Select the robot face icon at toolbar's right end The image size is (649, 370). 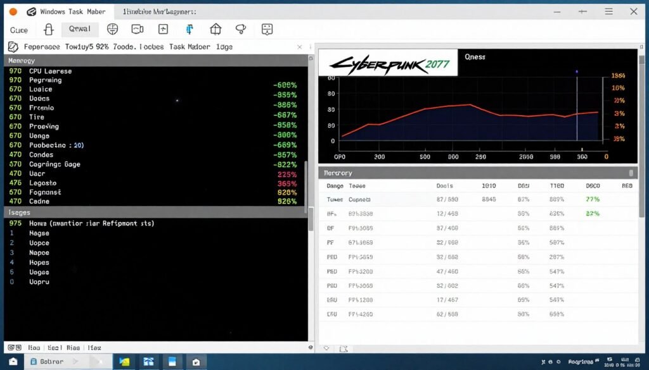[x=267, y=29]
